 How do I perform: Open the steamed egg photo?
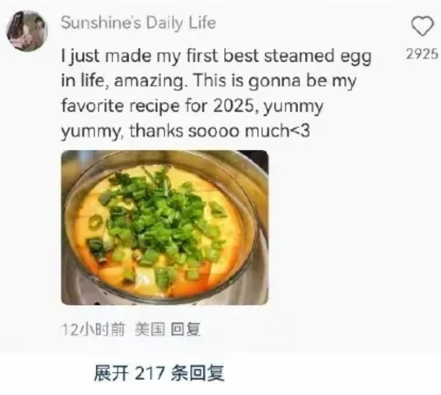click(164, 228)
